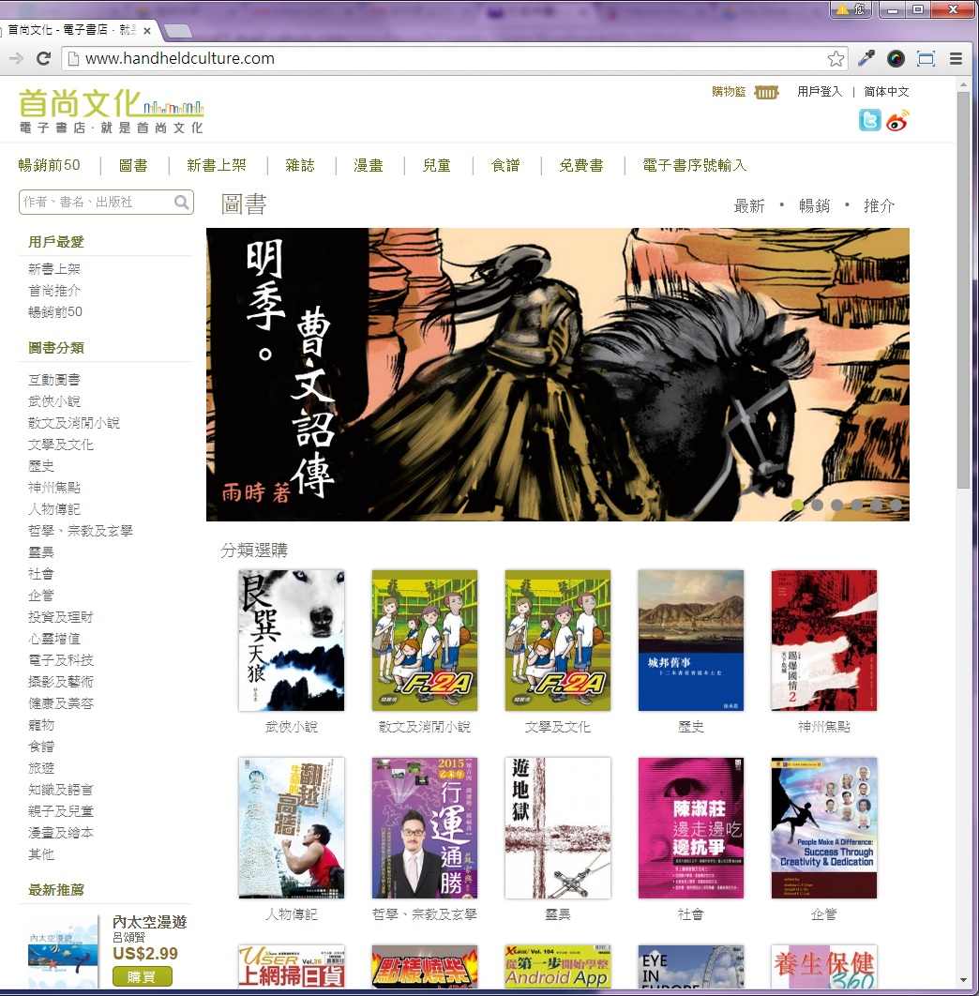
Task: Select the 推介 sort tab
Action: (880, 205)
